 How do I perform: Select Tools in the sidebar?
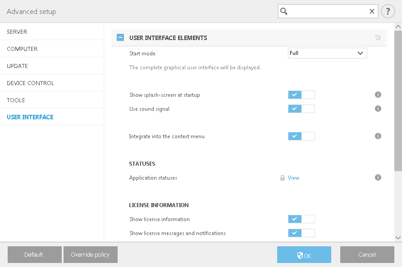[x=16, y=100]
